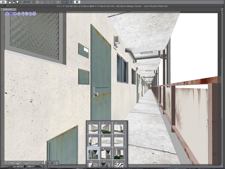Open the Clip Studio launcher swirl icon
Screen dimensions: 225x169
pos(3,2)
